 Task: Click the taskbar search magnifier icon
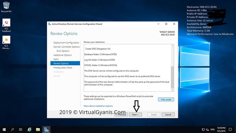pyautogui.click(x=12, y=129)
